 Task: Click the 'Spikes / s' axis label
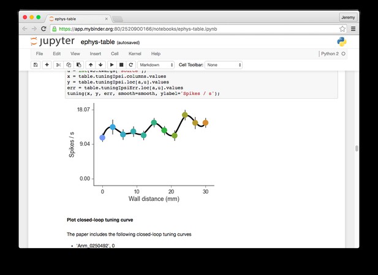pyautogui.click(x=72, y=145)
